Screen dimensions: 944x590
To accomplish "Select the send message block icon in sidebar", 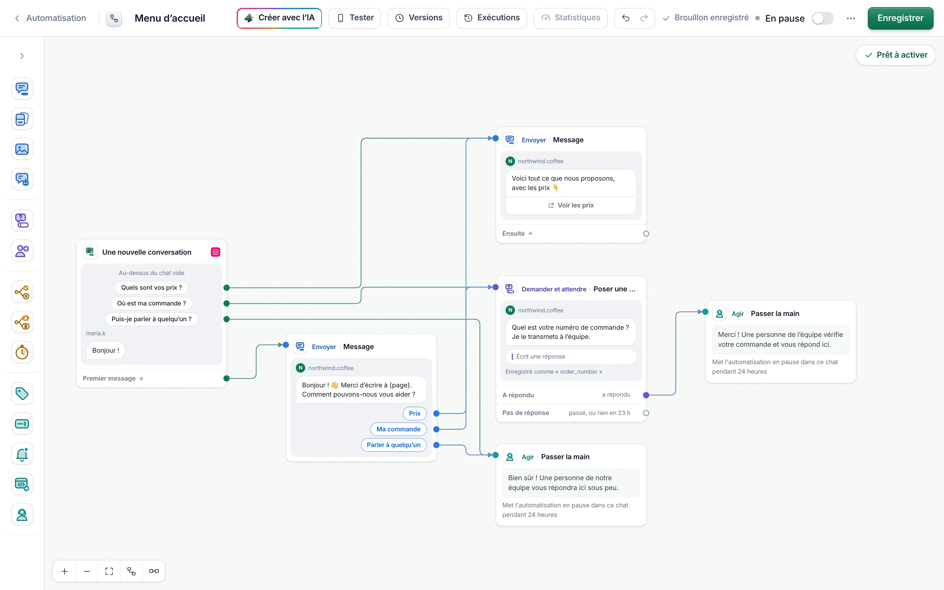I will 22,88.
